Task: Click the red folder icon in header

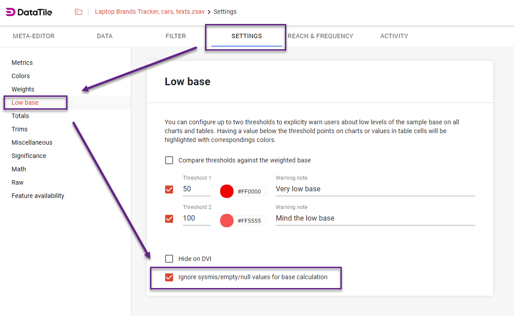Action: coord(79,12)
